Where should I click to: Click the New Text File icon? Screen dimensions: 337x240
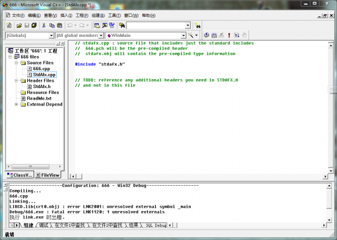[x=9, y=25]
